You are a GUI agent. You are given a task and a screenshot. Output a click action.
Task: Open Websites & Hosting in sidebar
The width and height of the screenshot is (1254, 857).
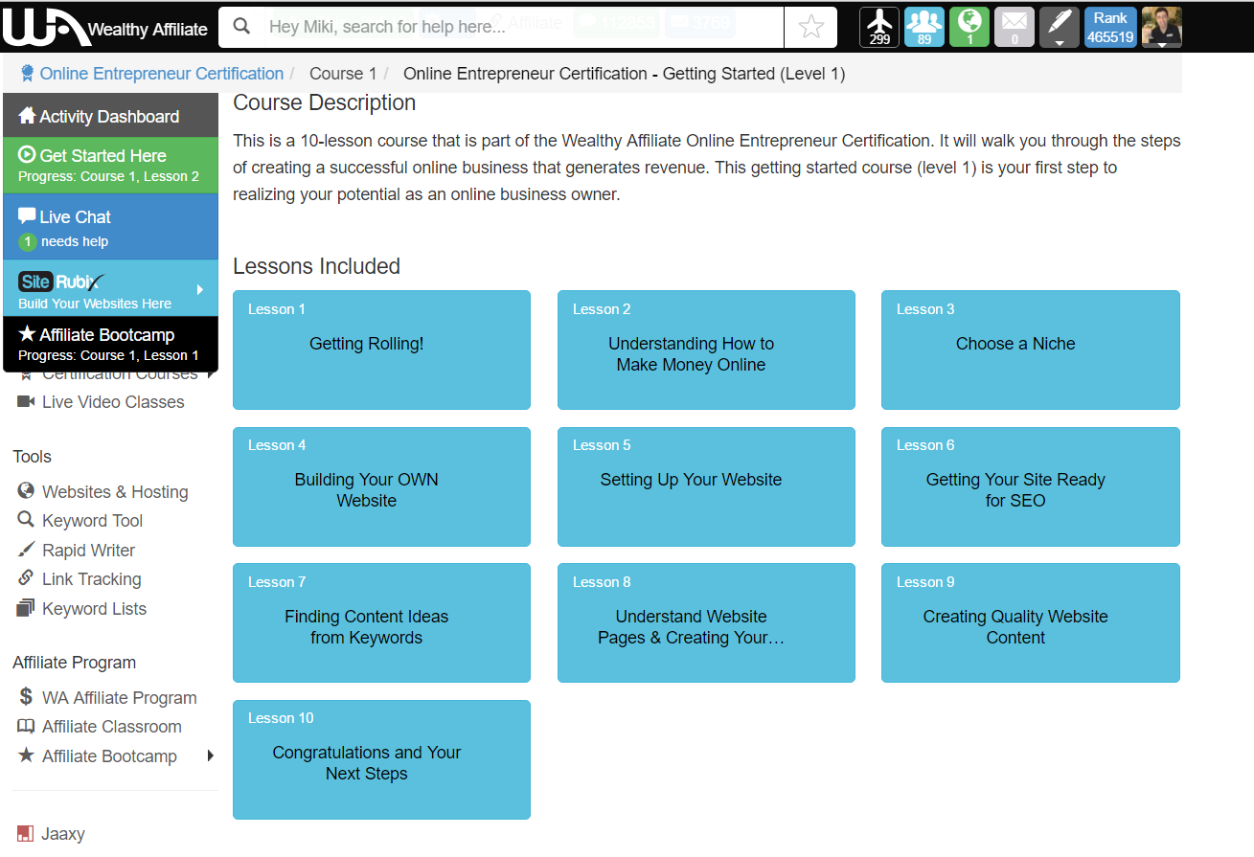tap(115, 491)
